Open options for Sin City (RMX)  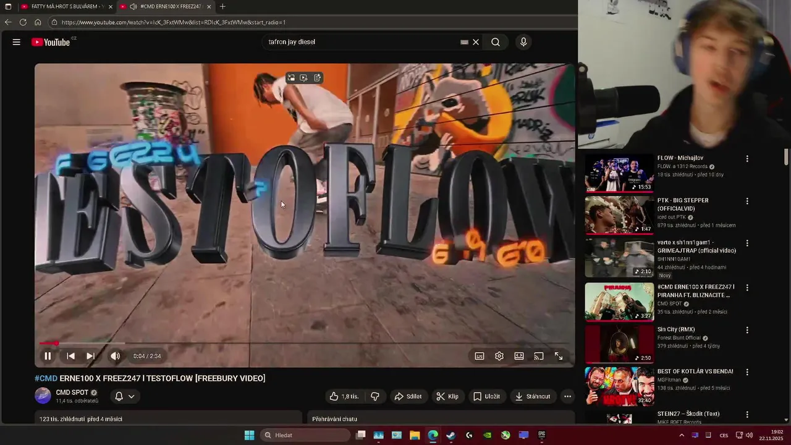coord(747,330)
